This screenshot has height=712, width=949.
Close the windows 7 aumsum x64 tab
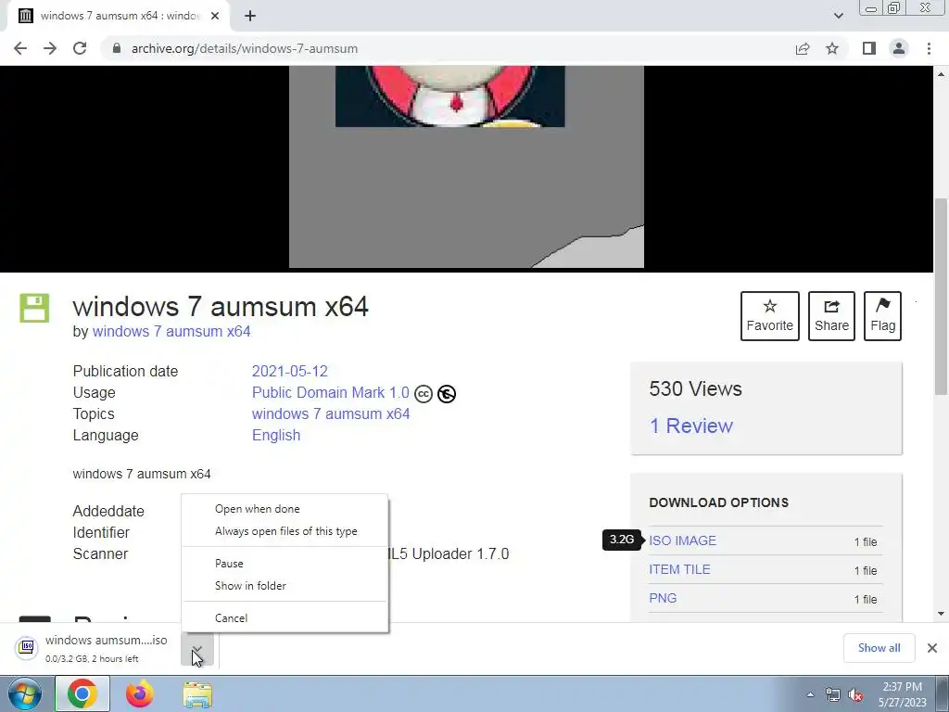click(215, 16)
